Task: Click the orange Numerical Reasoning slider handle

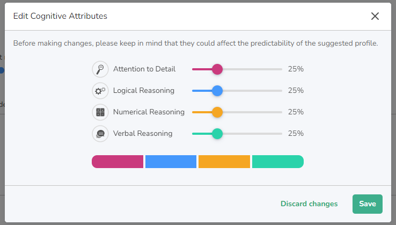Action: tap(217, 112)
